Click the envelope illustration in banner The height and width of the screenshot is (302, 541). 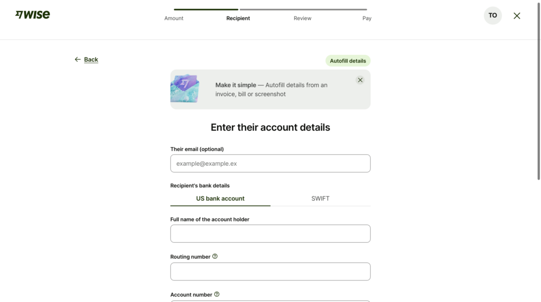pyautogui.click(x=184, y=89)
